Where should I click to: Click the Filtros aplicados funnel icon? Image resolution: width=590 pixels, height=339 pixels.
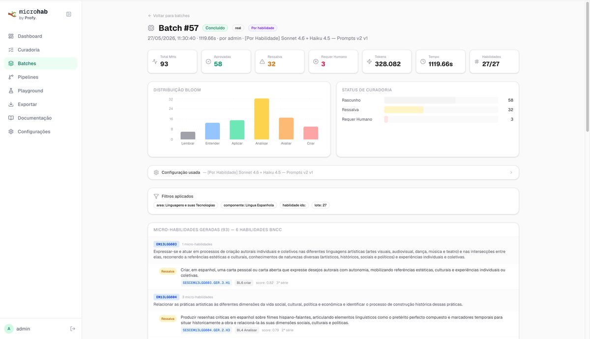(156, 196)
